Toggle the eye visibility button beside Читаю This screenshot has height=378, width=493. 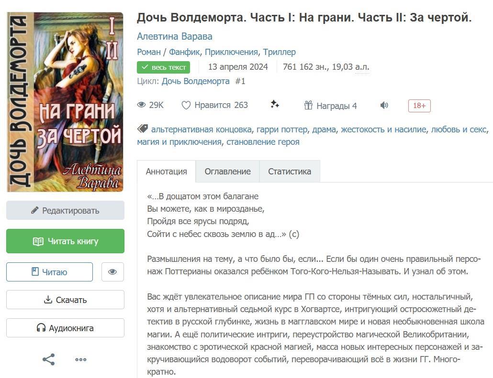pyautogui.click(x=112, y=272)
